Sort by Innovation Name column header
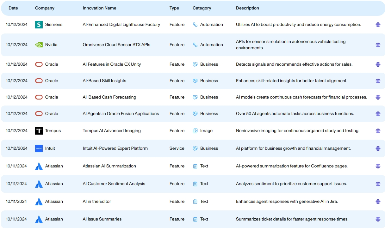 99,8
